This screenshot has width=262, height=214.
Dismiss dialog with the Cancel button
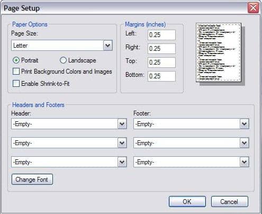(x=229, y=201)
